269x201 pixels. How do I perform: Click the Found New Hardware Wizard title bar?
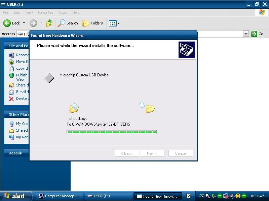click(x=113, y=36)
